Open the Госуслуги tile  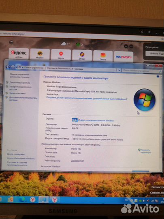124,56
